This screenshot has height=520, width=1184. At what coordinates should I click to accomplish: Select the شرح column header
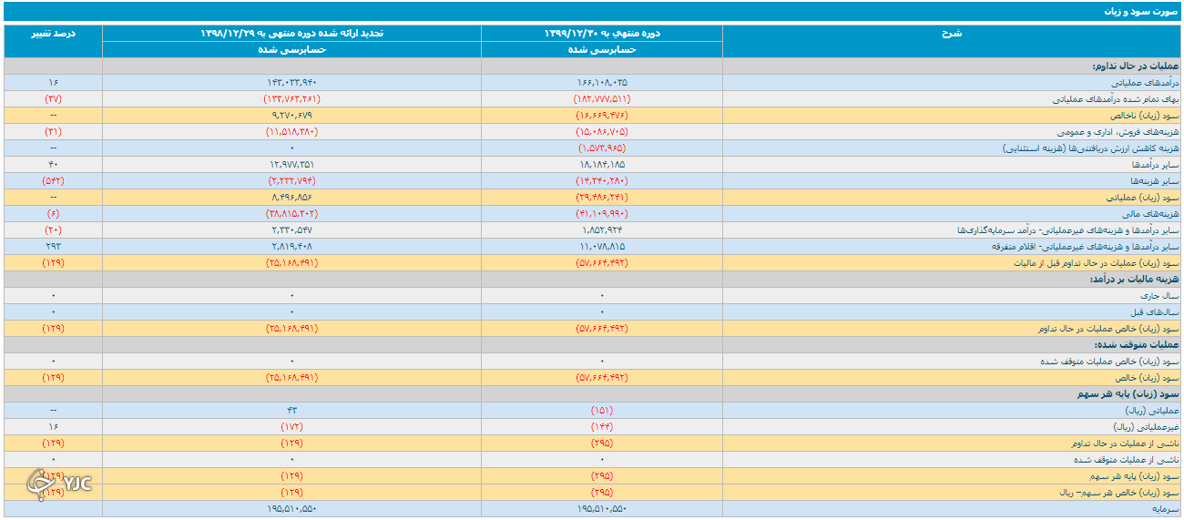click(952, 33)
